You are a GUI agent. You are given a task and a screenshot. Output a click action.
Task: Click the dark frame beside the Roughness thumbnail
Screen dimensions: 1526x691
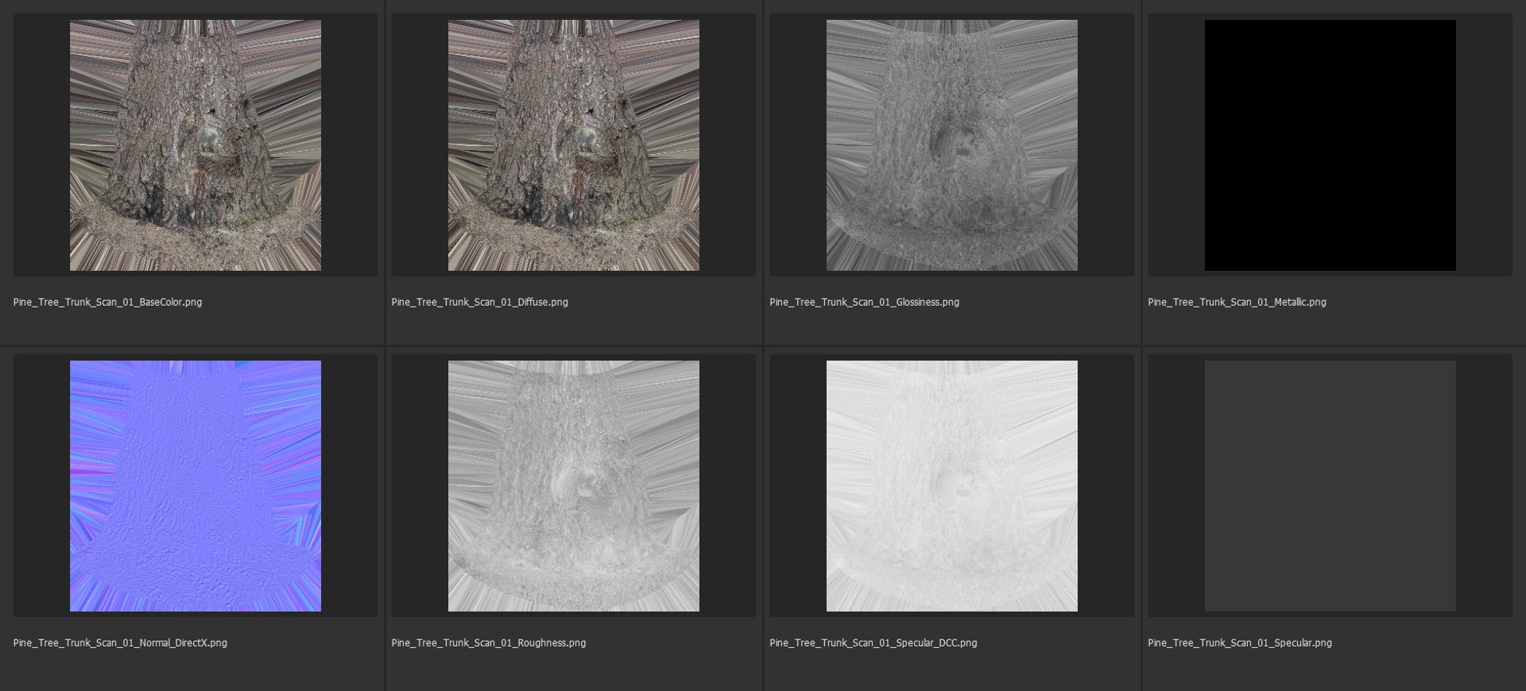click(x=420, y=486)
